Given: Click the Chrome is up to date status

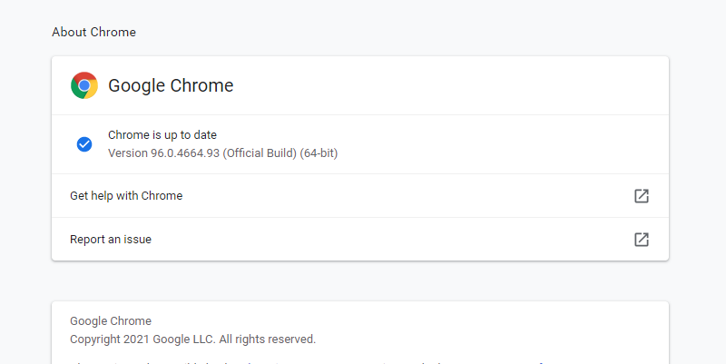Looking at the screenshot, I should pos(162,134).
